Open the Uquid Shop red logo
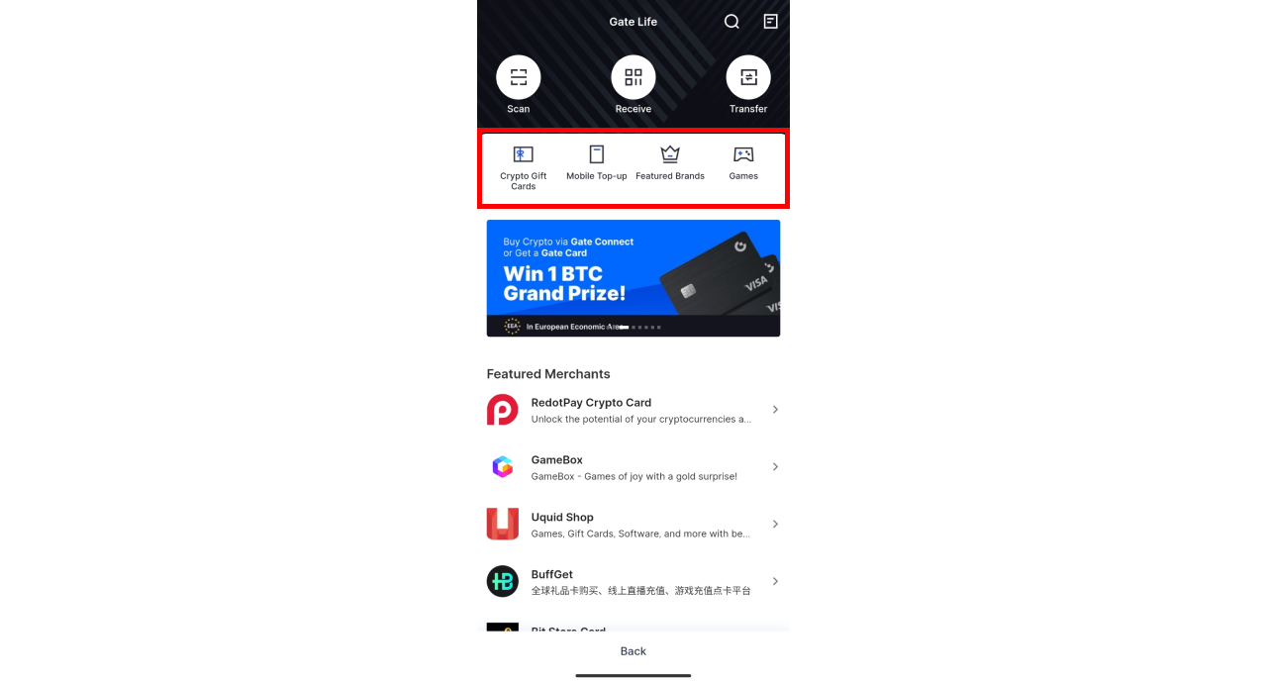Screen dimensions: 1267x682 coord(503,525)
